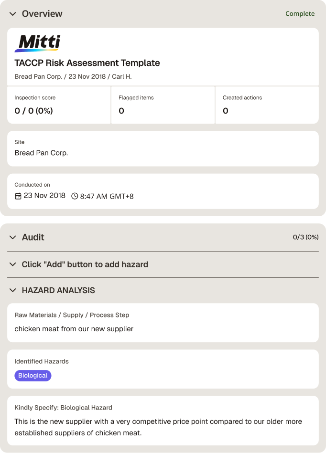Collapse the Audit section chevron
The image size is (326, 453).
pos(13,237)
